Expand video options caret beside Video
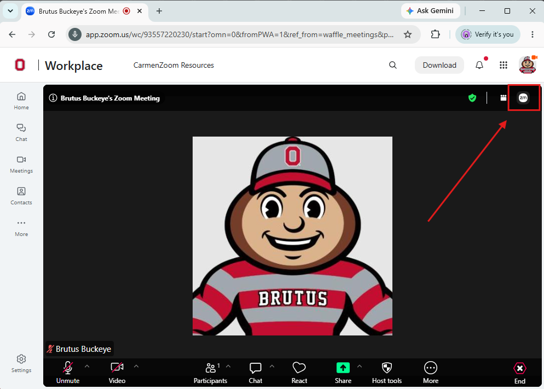 pos(136,366)
